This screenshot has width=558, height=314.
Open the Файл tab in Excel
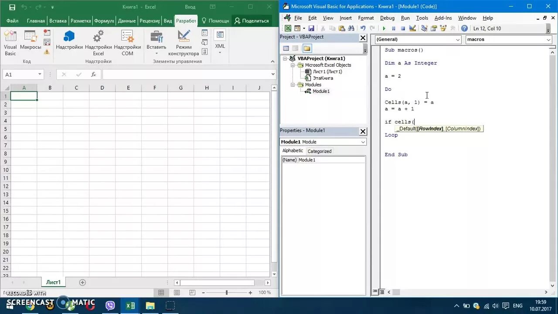(12, 21)
